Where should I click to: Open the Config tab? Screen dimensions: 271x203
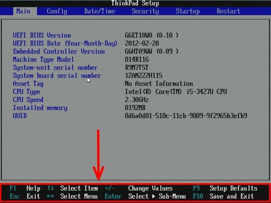pyautogui.click(x=57, y=11)
